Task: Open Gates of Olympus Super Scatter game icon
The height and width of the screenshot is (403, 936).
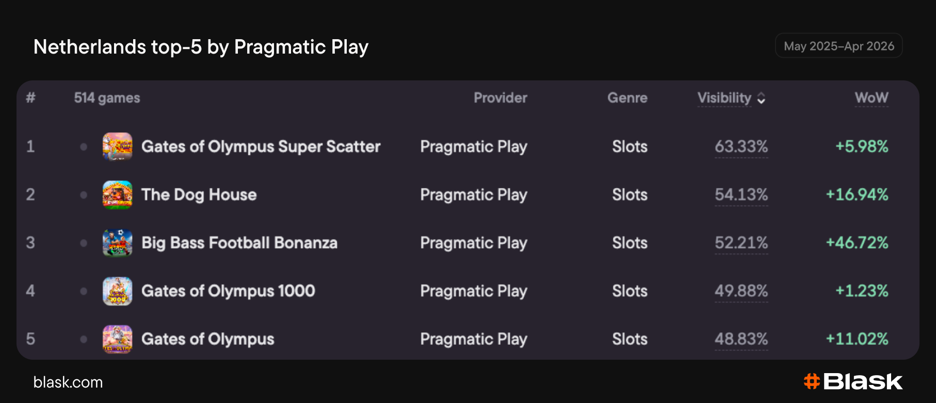Action: tap(117, 146)
